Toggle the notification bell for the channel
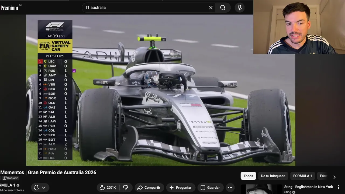This screenshot has height=194, width=345. [36, 188]
